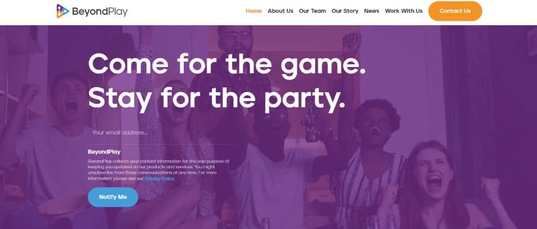Select Our Story in navigation
537x229 pixels.
[345, 11]
